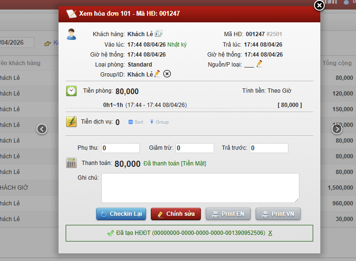Open customer details card icon next to Khách Lẻ

tap(158, 34)
